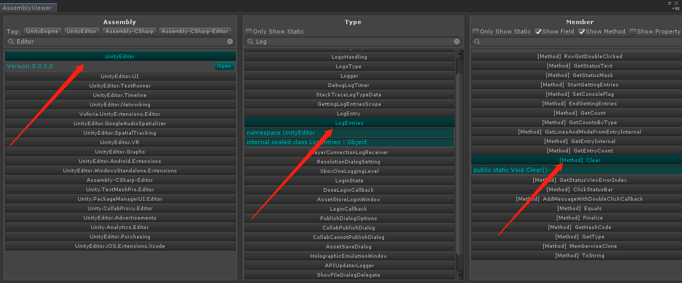This screenshot has height=283, width=682.
Task: Select UnityEditor.Android.Extensions assembly
Action: coord(120,161)
